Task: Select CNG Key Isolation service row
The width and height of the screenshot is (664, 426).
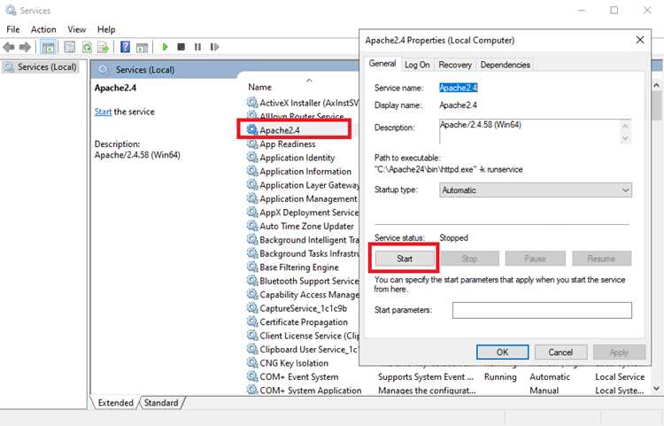Action: coord(303,363)
